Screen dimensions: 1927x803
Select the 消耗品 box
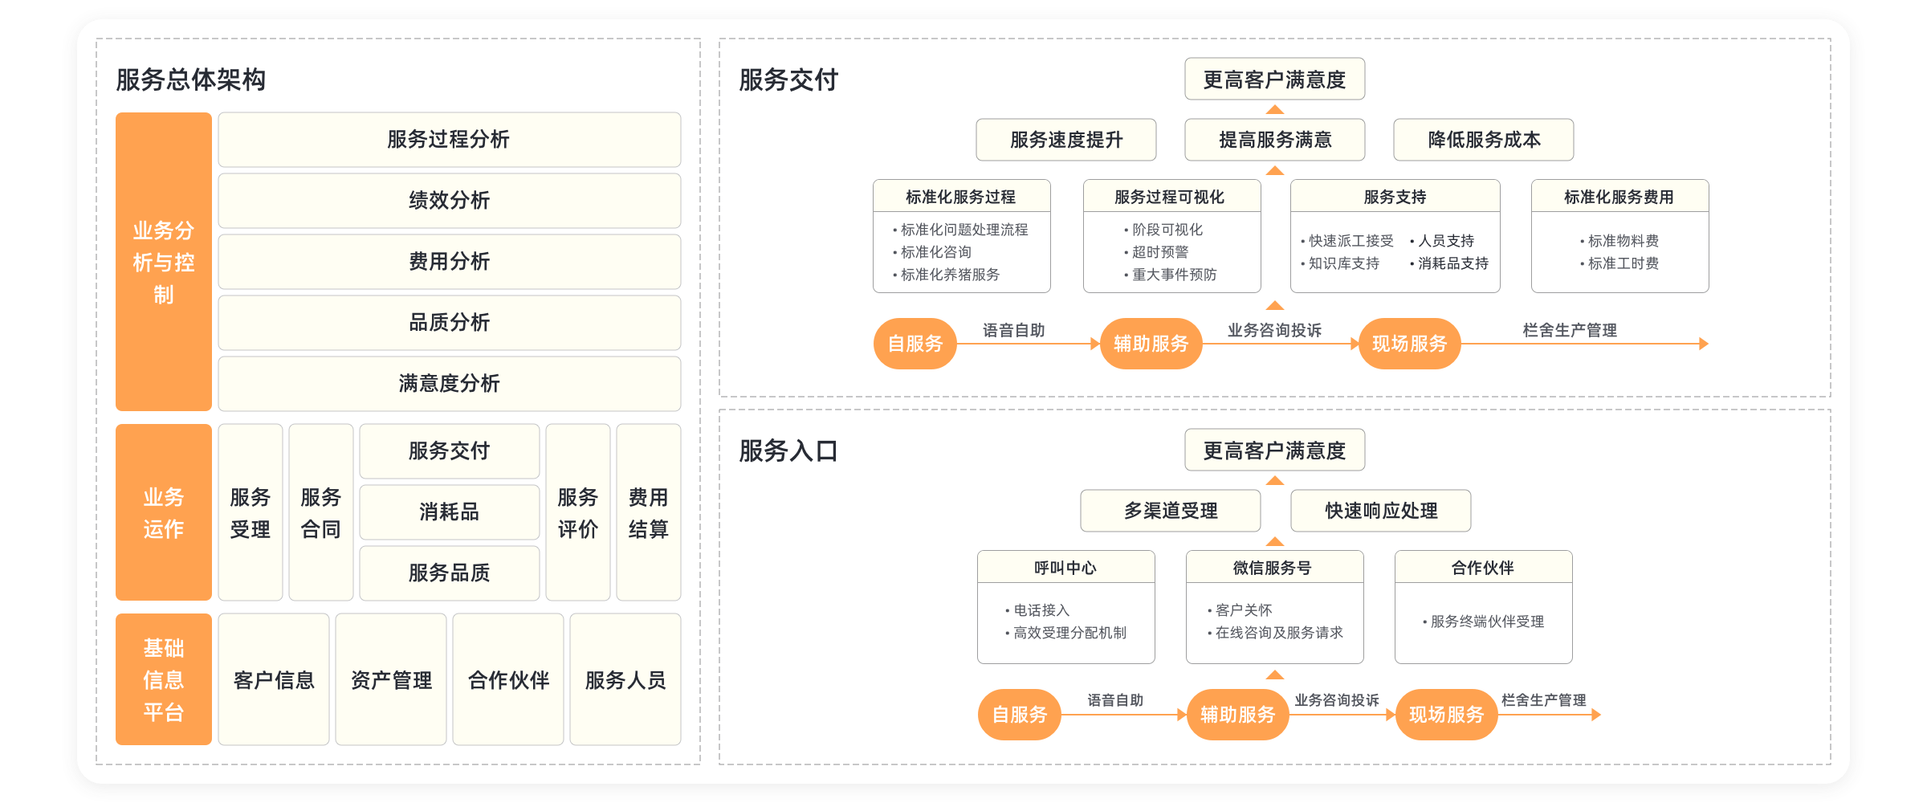[x=449, y=512]
